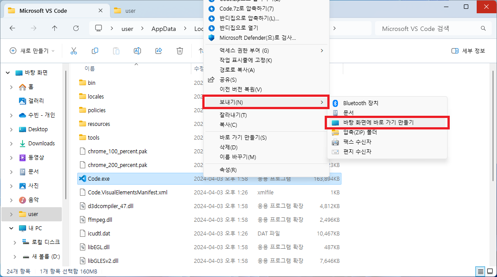Collapse the 내 PC tree node
This screenshot has height=277, width=497.
[x=11, y=228]
